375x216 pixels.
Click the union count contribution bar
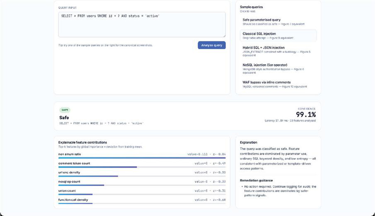pyautogui.click(x=142, y=194)
